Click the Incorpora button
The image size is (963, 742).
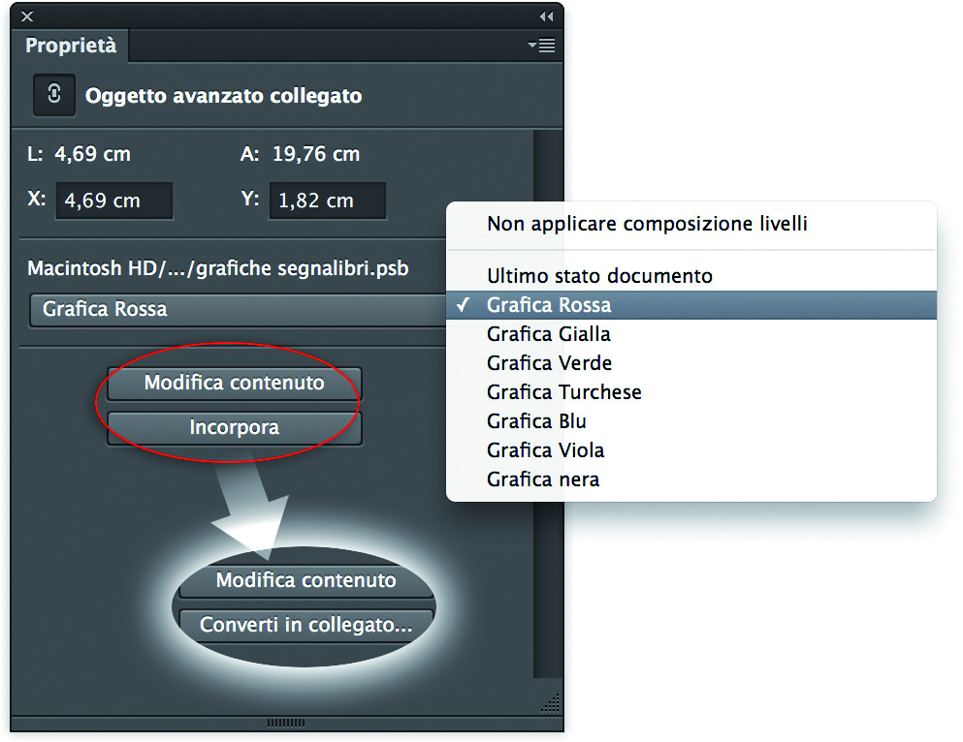(x=234, y=427)
